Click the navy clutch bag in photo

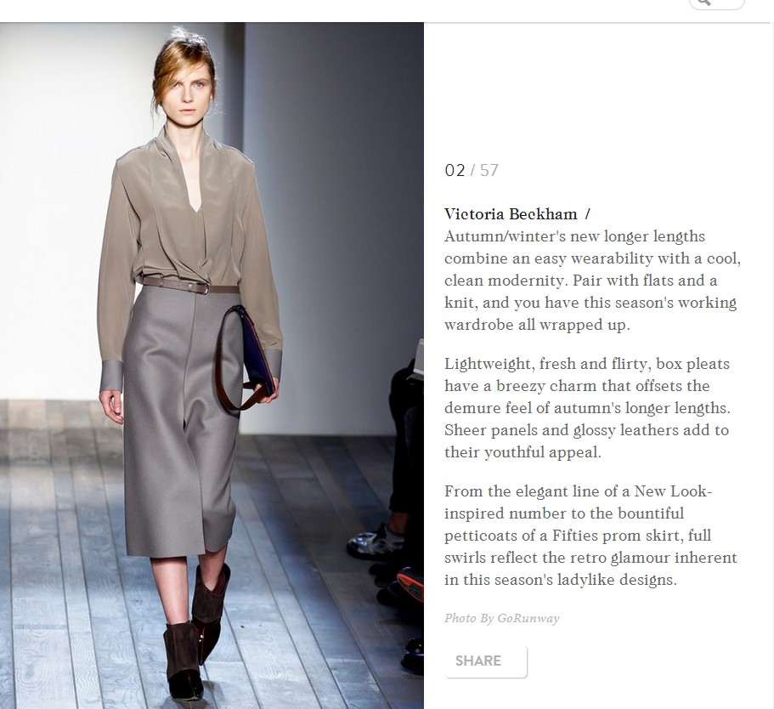click(x=253, y=355)
